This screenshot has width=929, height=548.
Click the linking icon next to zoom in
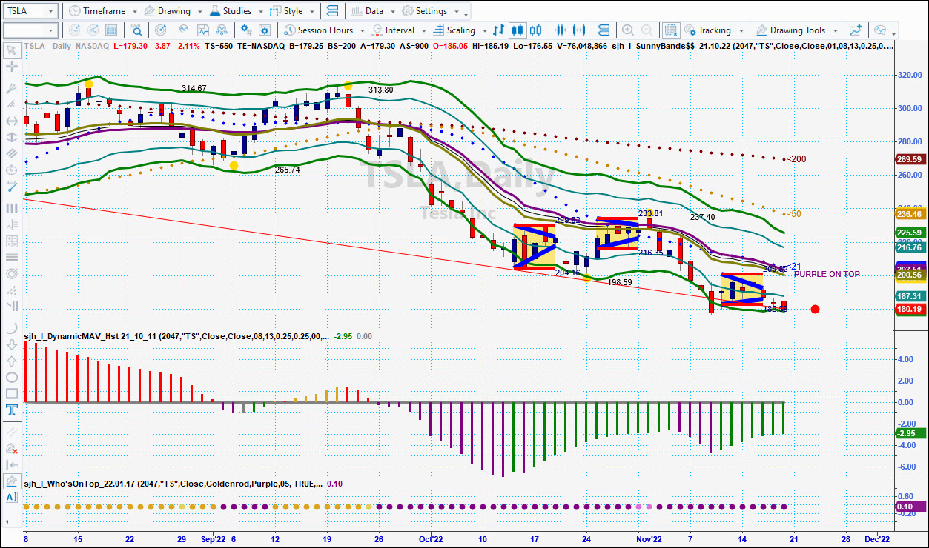tap(604, 30)
